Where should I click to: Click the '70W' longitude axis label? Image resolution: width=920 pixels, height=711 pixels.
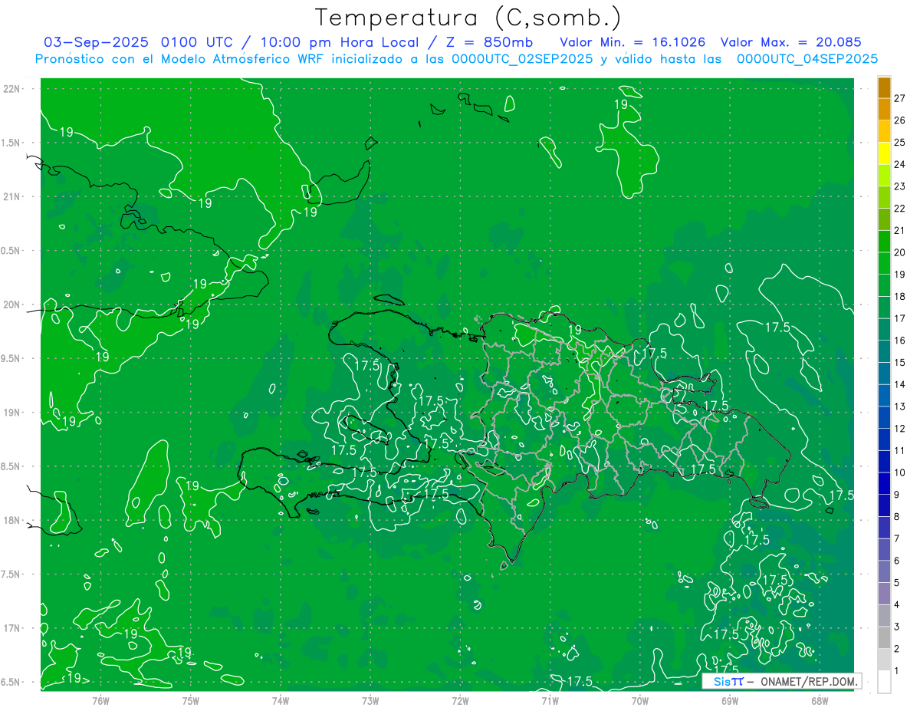tap(640, 701)
